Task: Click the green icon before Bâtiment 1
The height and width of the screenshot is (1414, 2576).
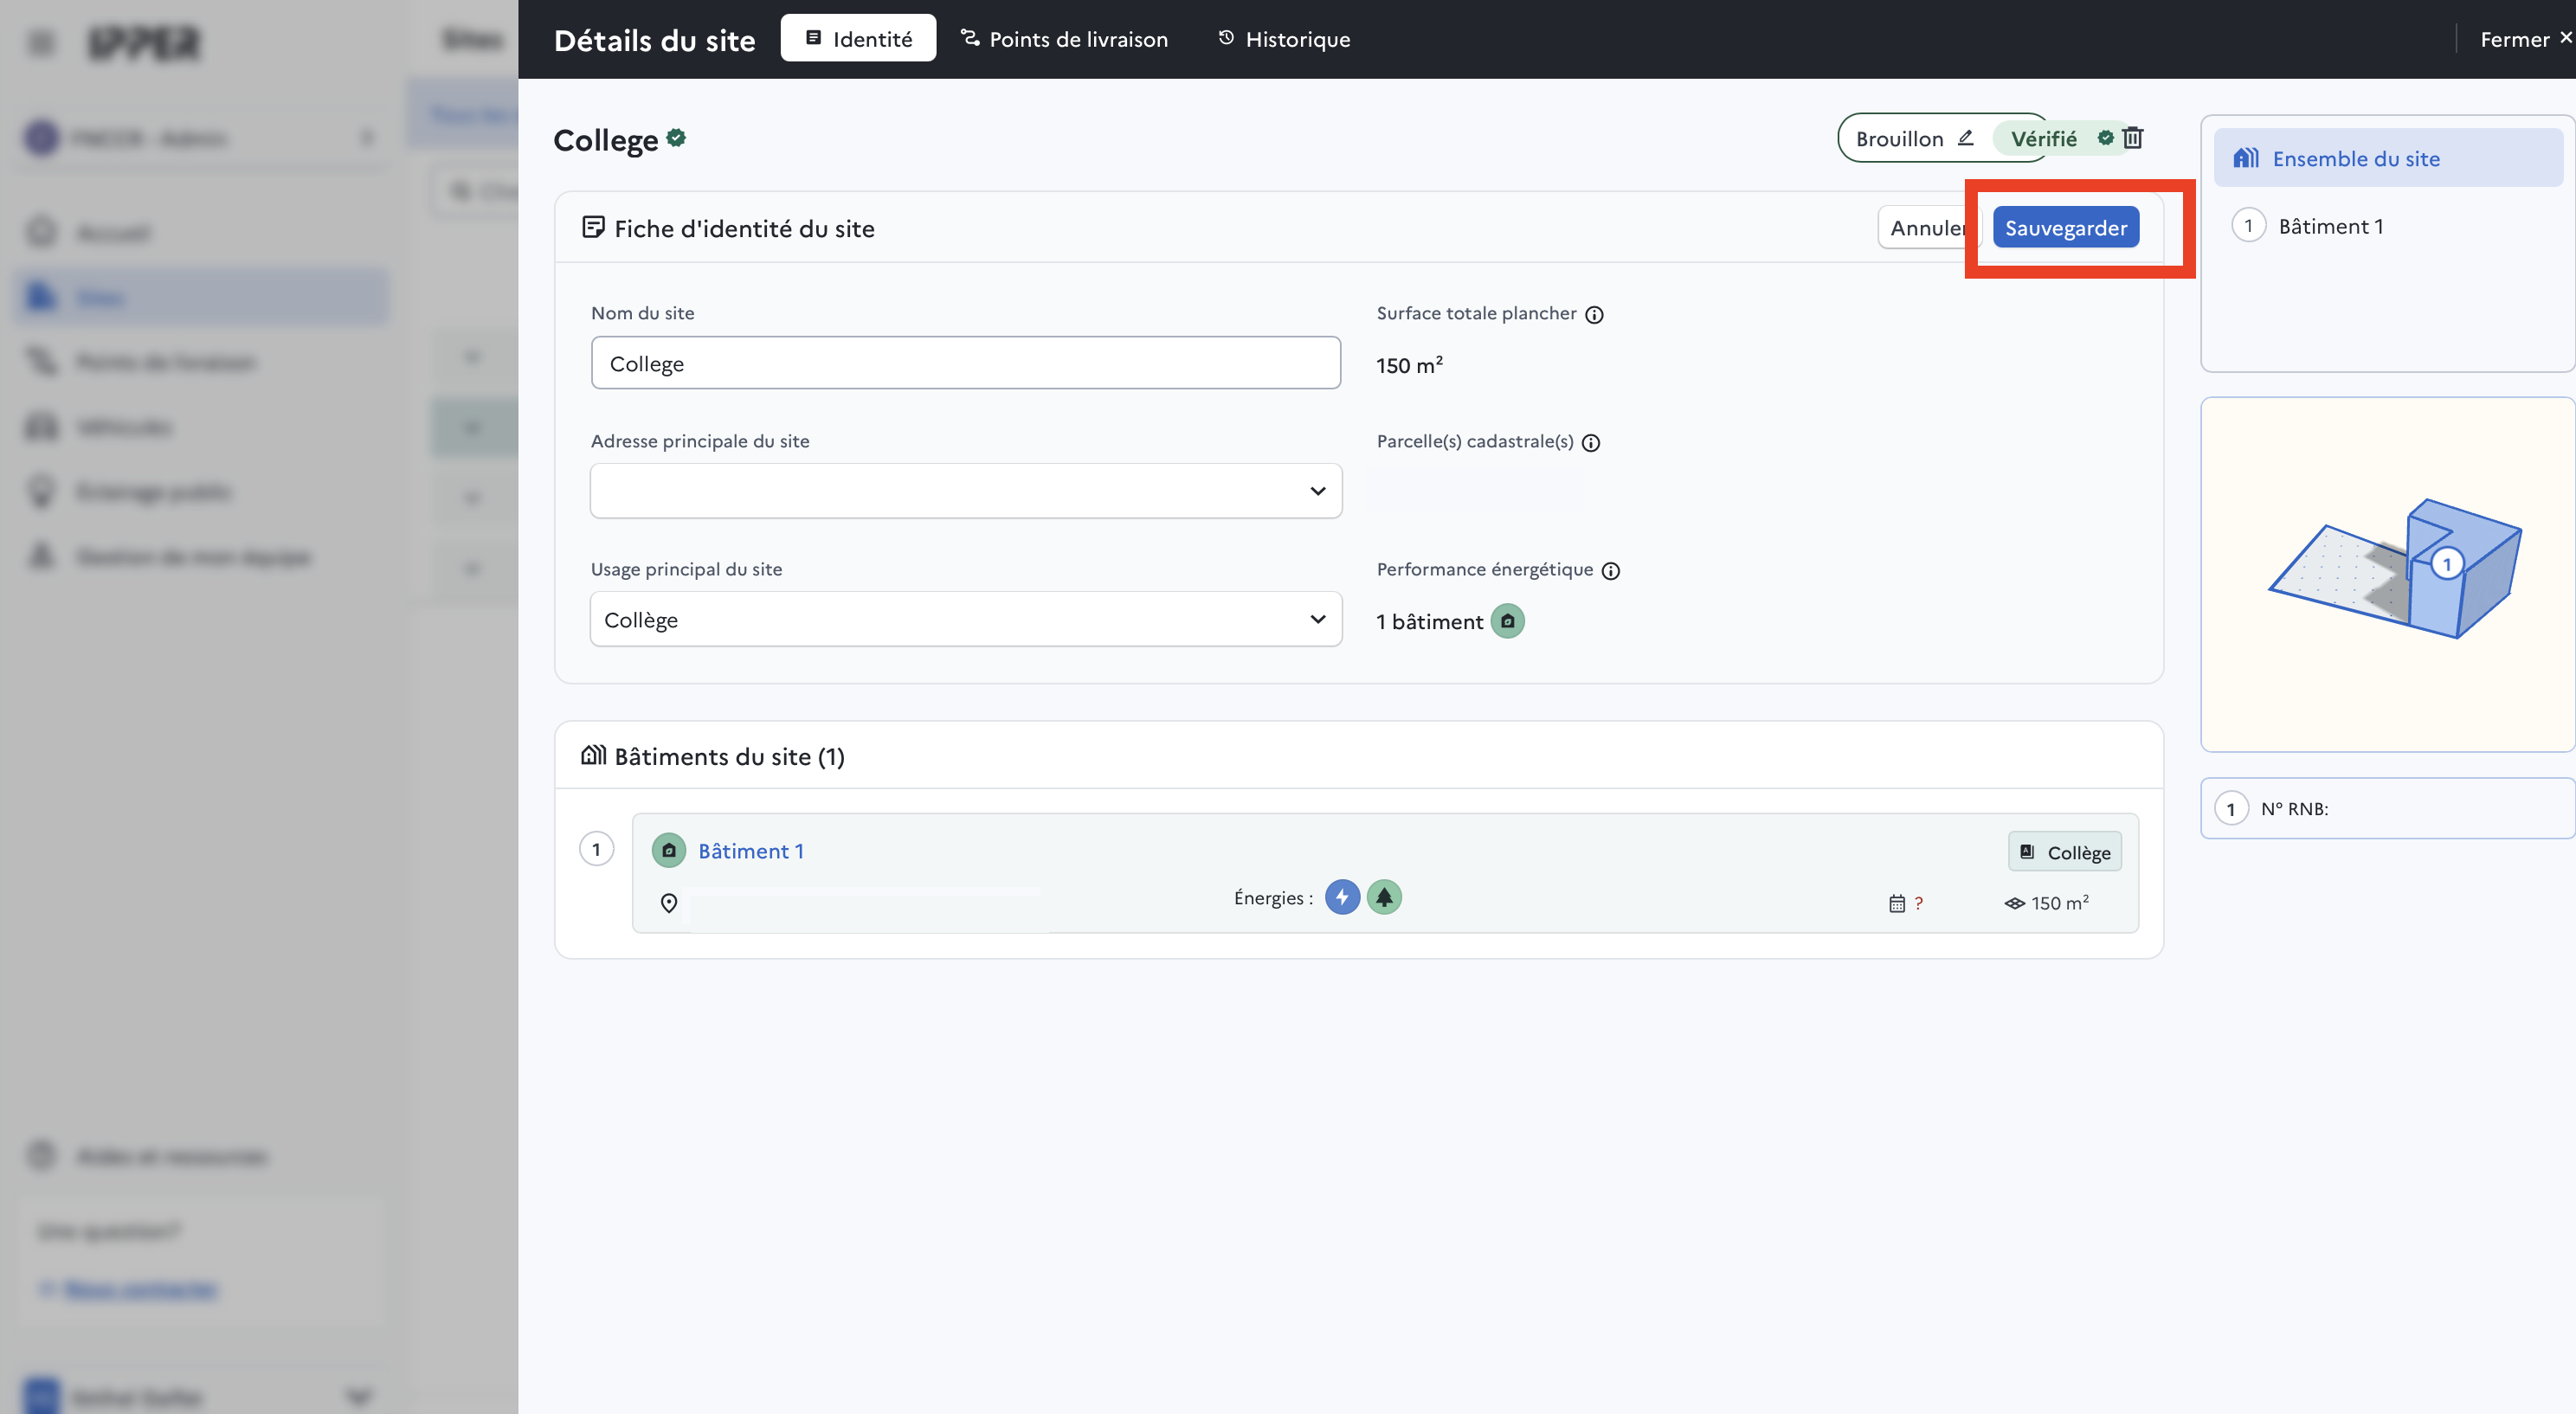Action: click(669, 851)
